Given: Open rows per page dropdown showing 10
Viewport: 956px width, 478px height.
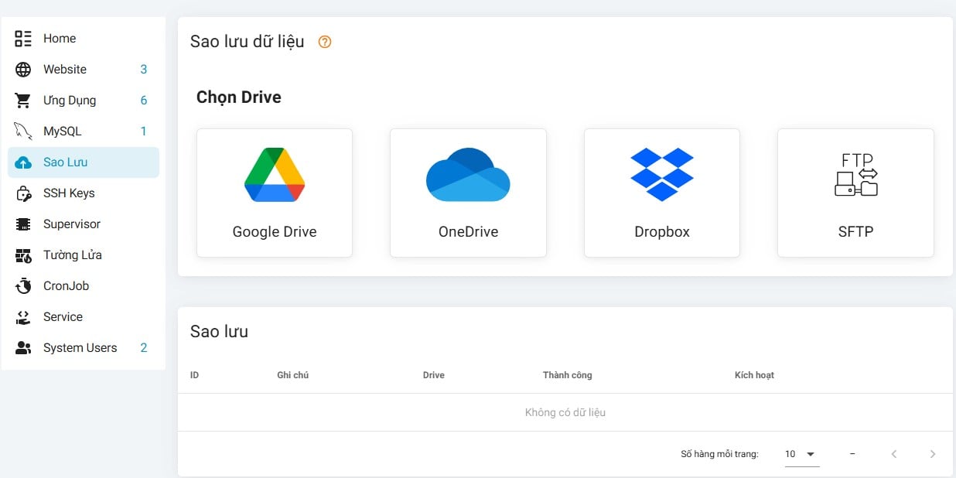Looking at the screenshot, I should click(x=801, y=455).
